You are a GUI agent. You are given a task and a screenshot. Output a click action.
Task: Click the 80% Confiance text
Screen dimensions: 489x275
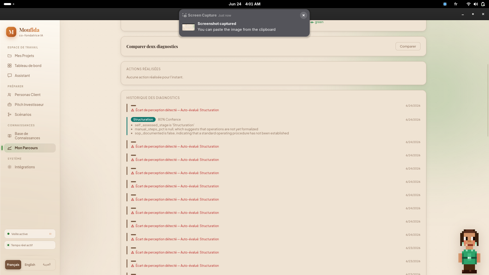tap(169, 119)
